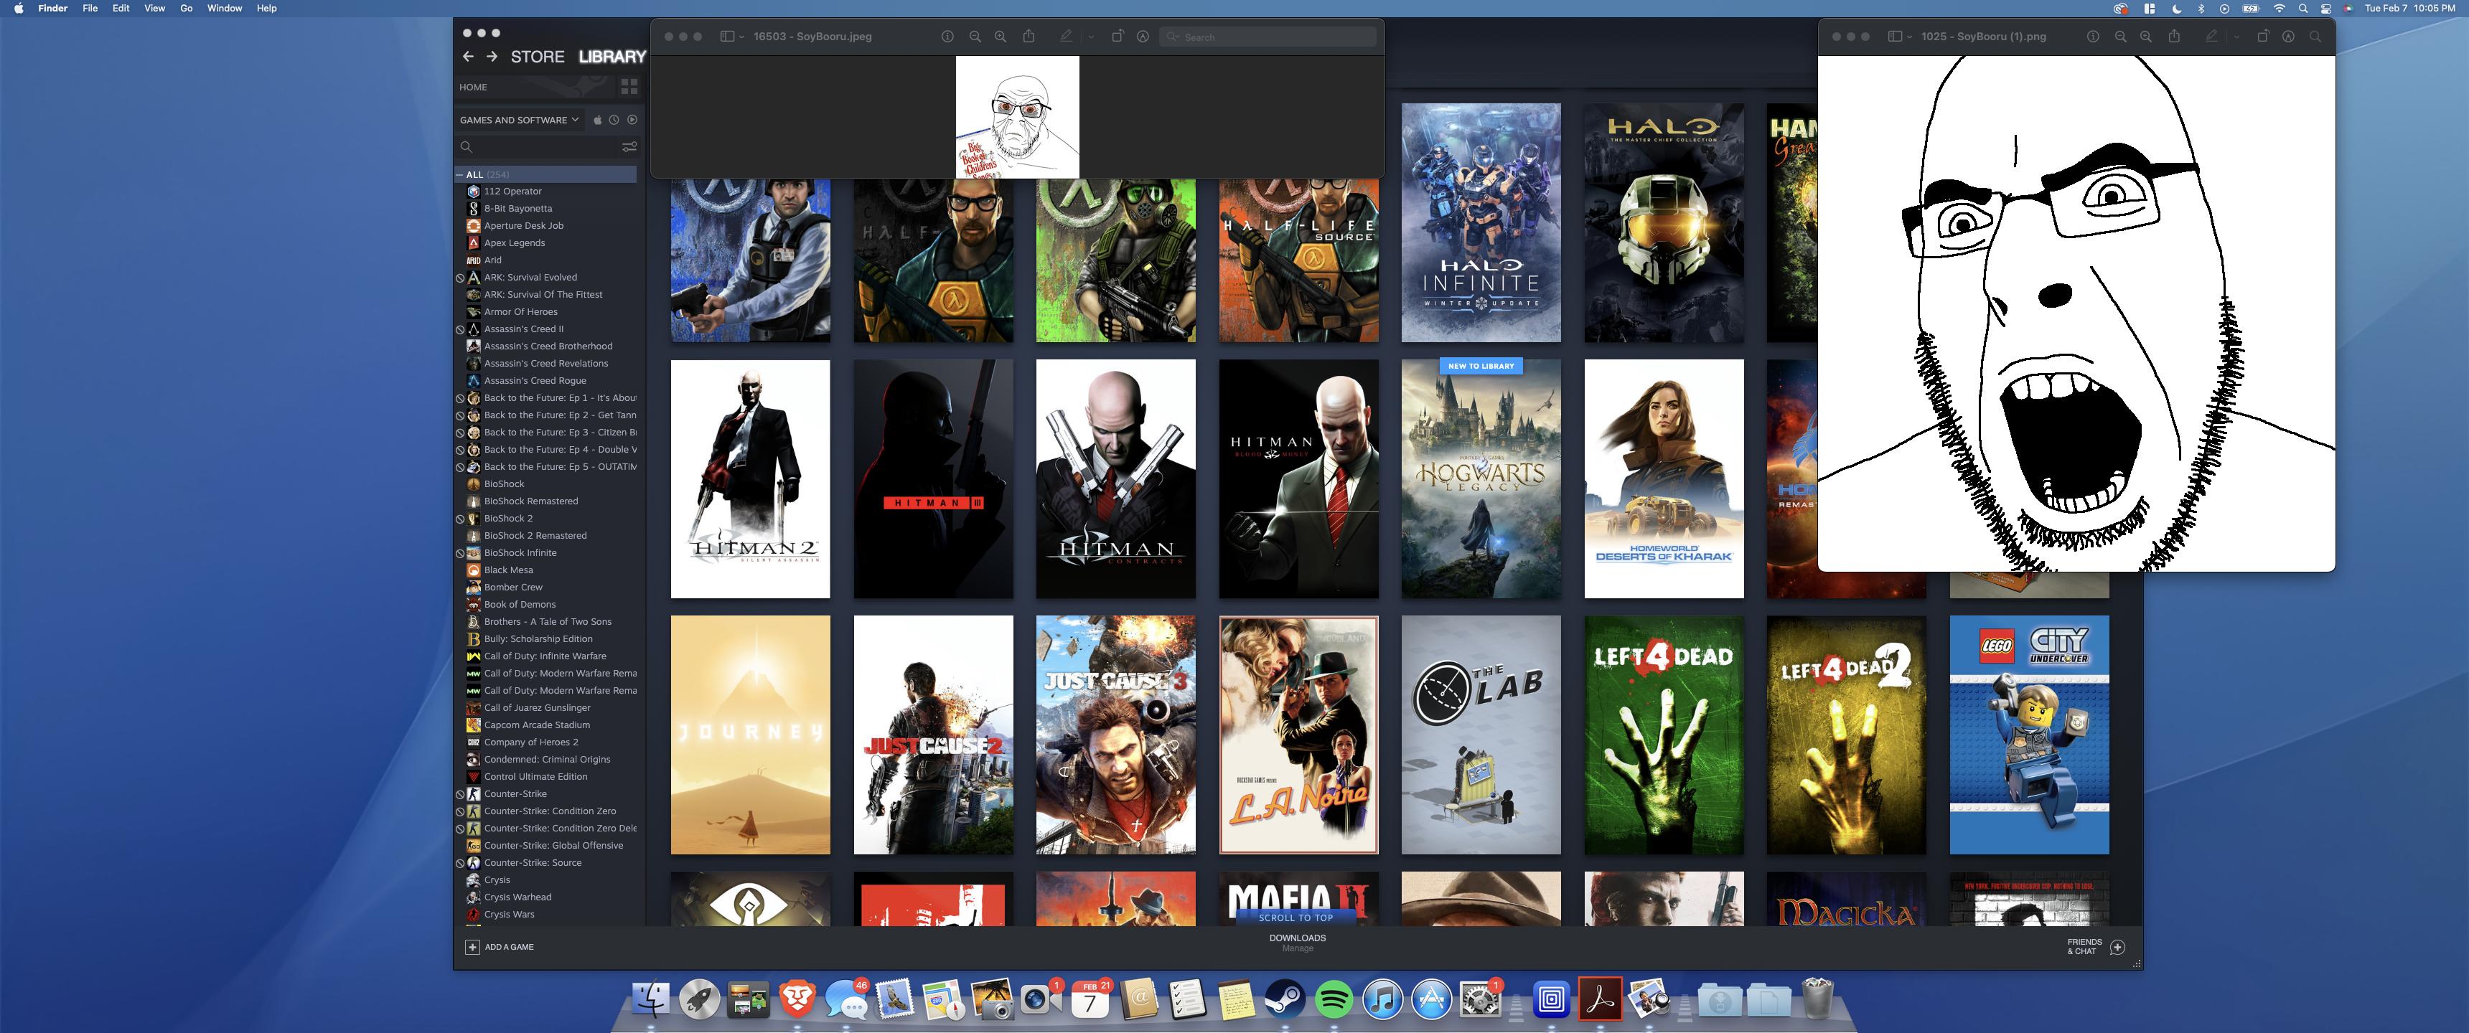Image resolution: width=2469 pixels, height=1033 pixels.
Task: Click the Preview search field
Action: tap(1270, 37)
